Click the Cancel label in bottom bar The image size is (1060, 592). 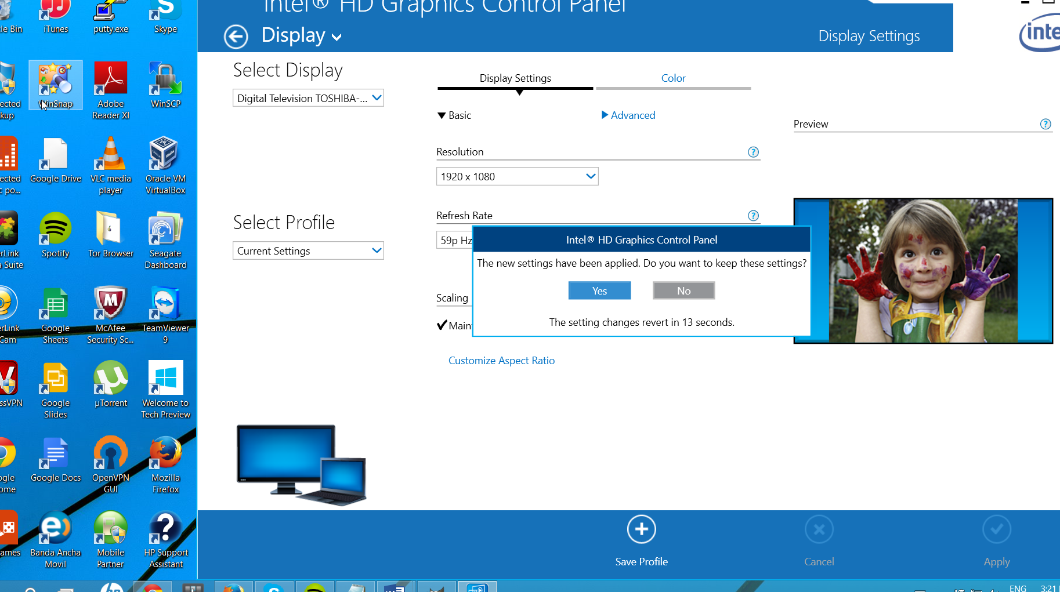[819, 562]
